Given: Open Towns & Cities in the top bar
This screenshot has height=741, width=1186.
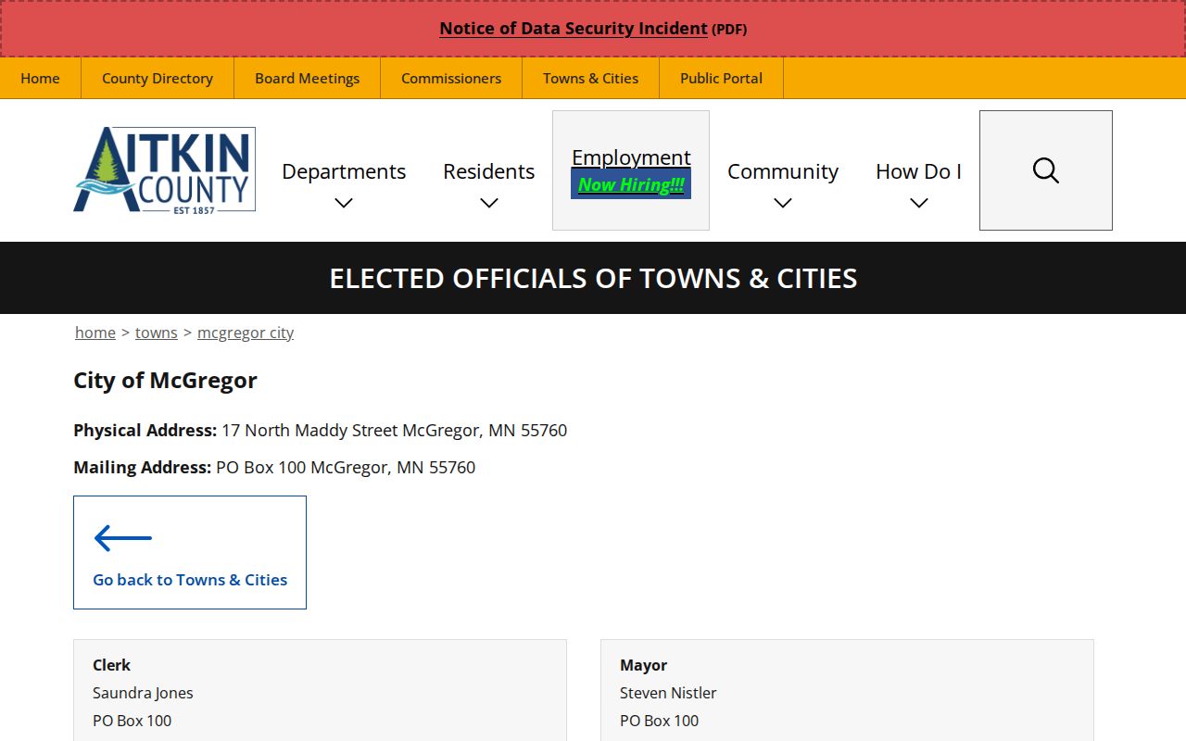Looking at the screenshot, I should pos(591,78).
